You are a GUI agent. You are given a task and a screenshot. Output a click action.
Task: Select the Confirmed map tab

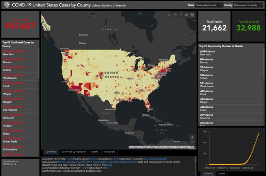[x=51, y=152]
